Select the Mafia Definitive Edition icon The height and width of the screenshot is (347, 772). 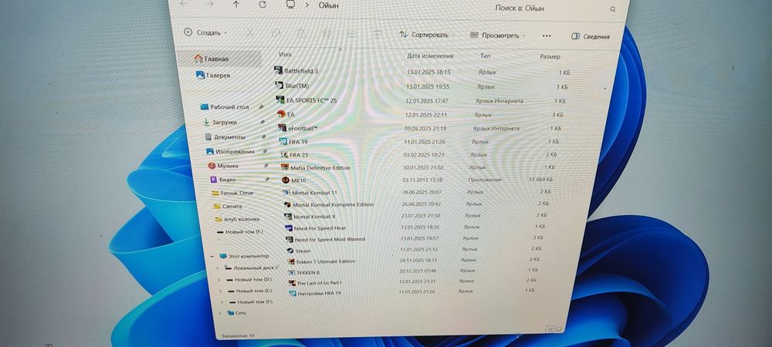point(285,167)
